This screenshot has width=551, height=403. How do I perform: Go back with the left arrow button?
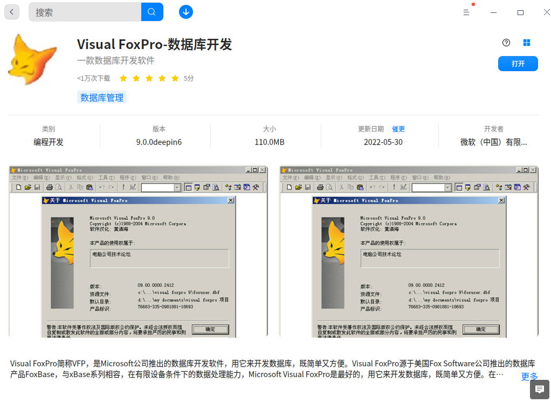tap(12, 12)
